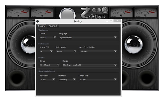163x107 pixels.
Task: Click the ZPlayer logo
Action: click(x=93, y=13)
